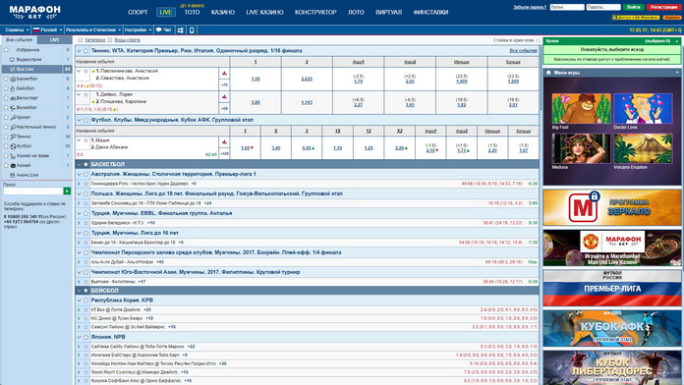Favorite the AFC Cup football category star

[x=85, y=120]
